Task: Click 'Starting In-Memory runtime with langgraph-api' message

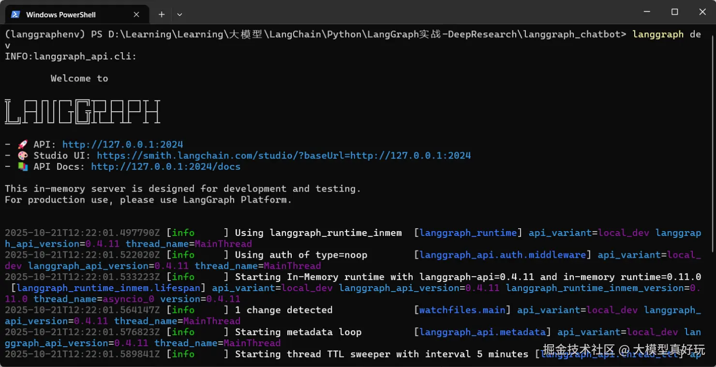Action: coord(468,277)
